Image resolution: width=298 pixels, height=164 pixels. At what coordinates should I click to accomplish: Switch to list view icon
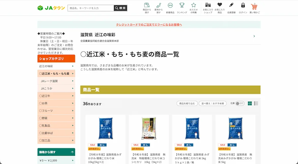pyautogui.click(x=256, y=103)
